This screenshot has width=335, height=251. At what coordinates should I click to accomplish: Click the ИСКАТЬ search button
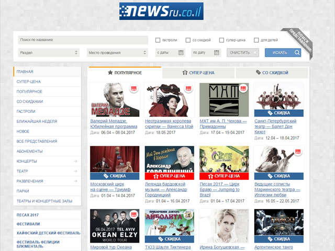point(283,52)
